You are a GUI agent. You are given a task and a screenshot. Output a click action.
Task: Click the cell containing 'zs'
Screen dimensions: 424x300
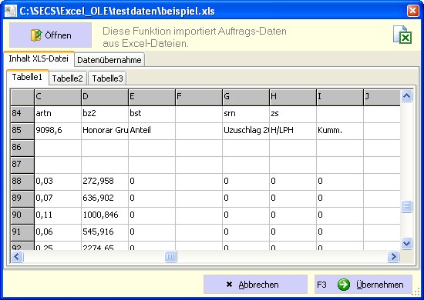point(293,114)
